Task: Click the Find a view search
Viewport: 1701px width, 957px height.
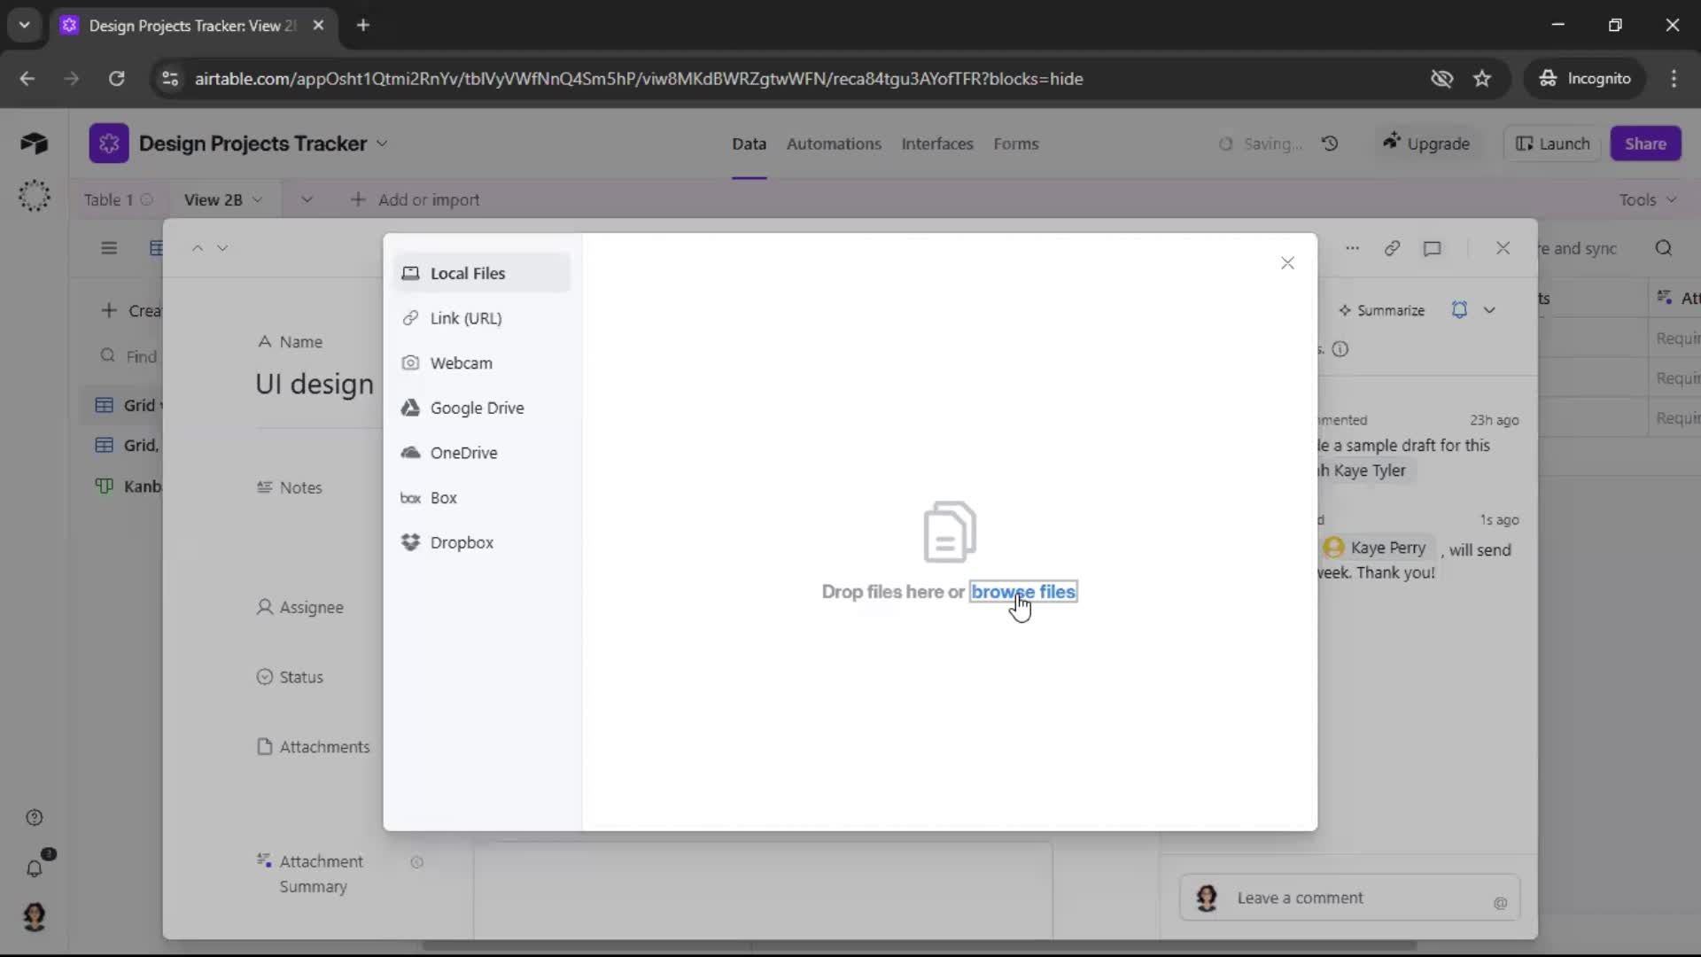Action: [130, 356]
